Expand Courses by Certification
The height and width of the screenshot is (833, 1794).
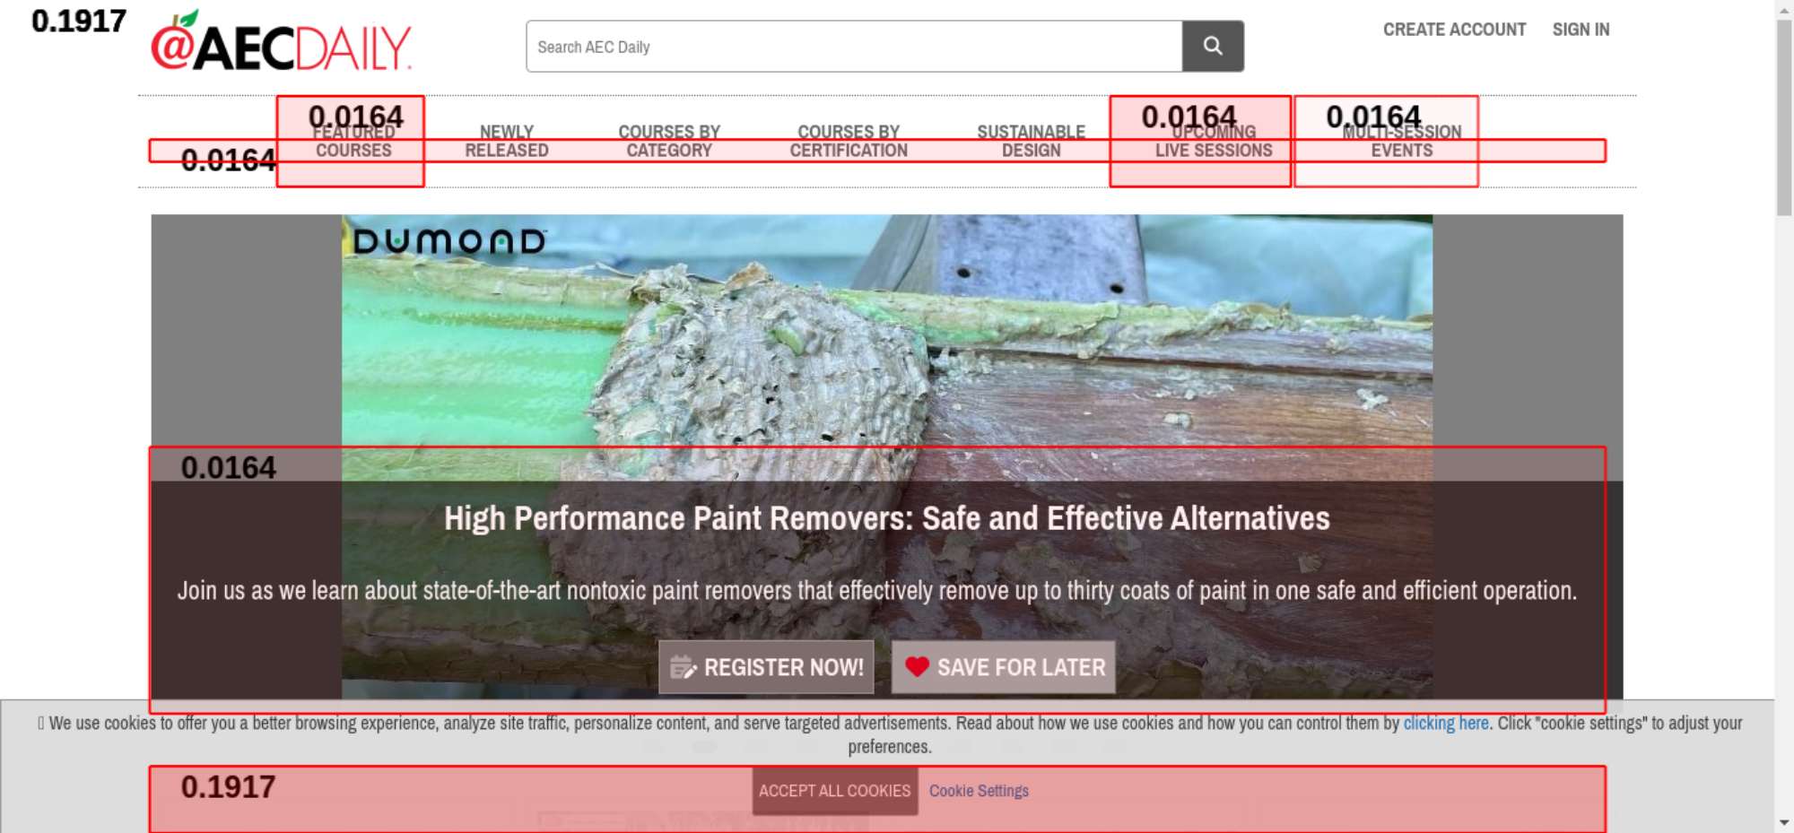coord(849,142)
